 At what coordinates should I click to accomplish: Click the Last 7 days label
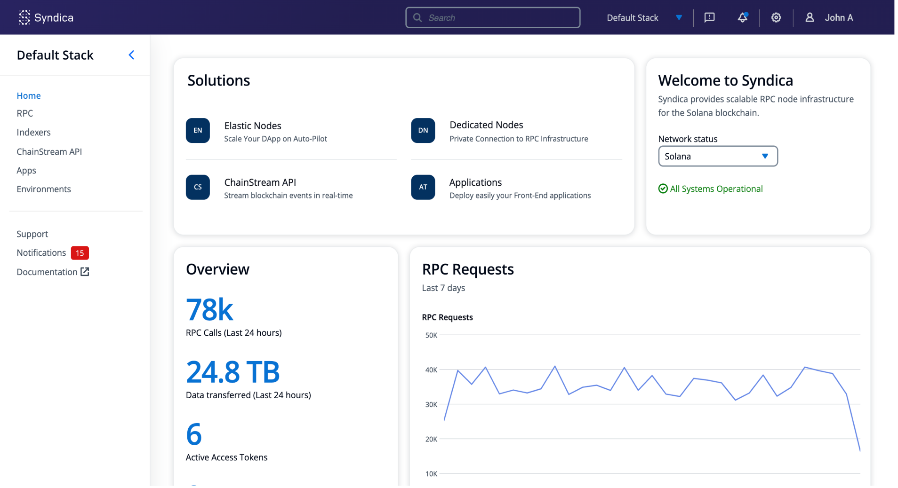point(443,288)
